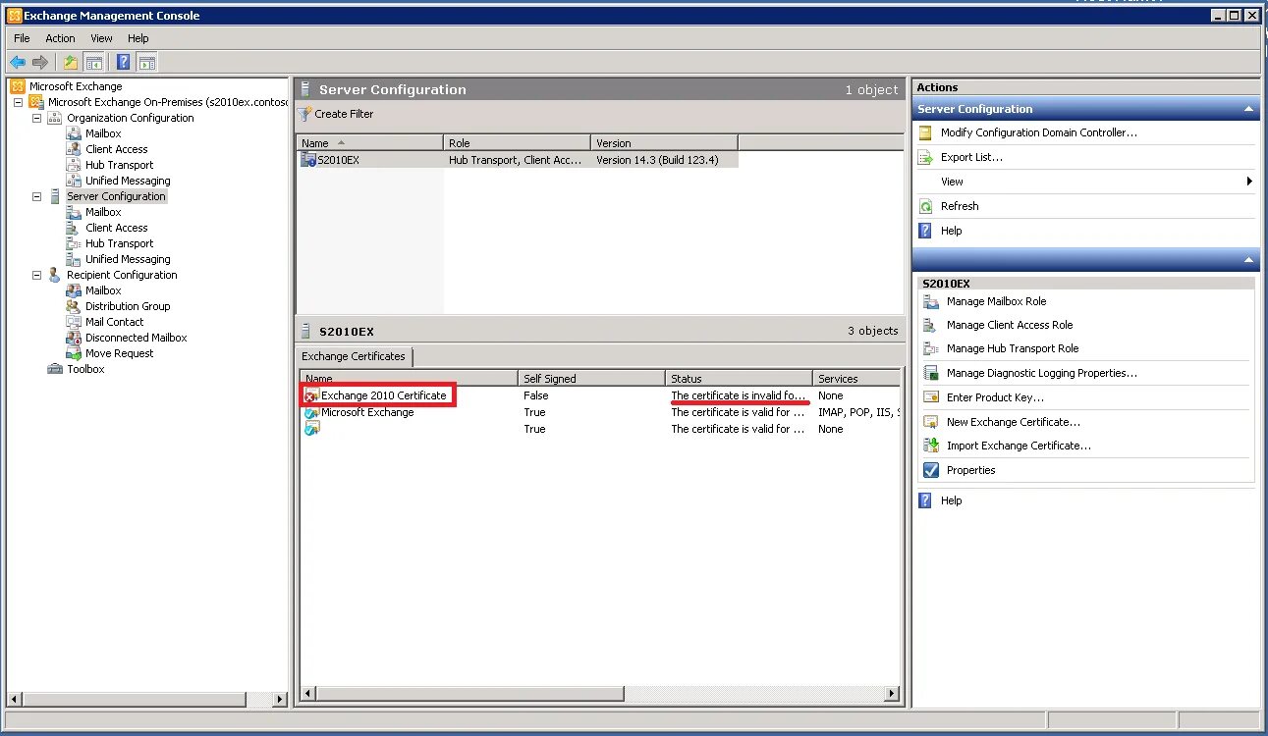Click Modify Configuration Domain Controller action
The width and height of the screenshot is (1268, 736).
pyautogui.click(x=1038, y=132)
